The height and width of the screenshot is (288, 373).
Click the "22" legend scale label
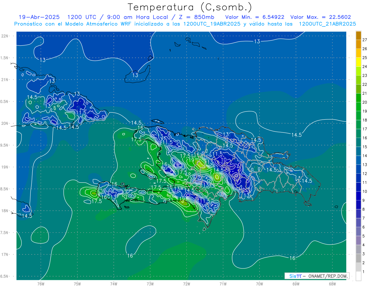pyautogui.click(x=365, y=85)
